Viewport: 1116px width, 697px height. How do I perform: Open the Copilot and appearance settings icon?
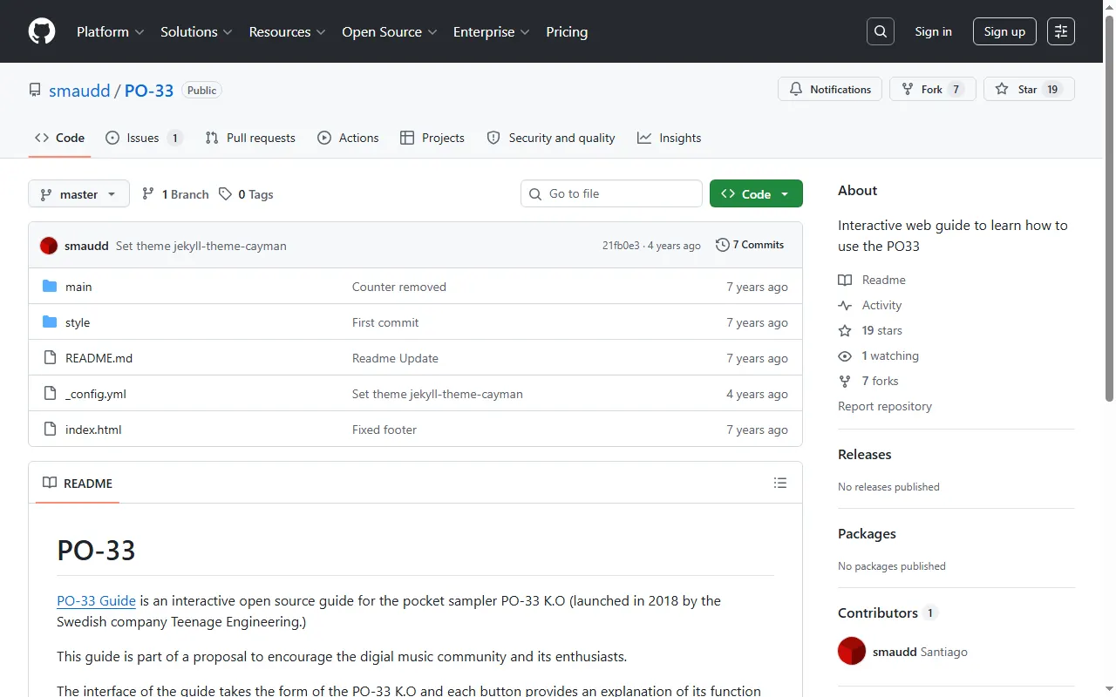pos(1061,31)
